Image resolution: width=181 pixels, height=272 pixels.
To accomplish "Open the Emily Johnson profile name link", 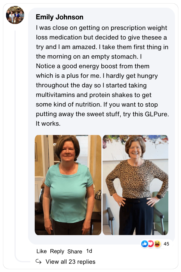I will (x=59, y=17).
